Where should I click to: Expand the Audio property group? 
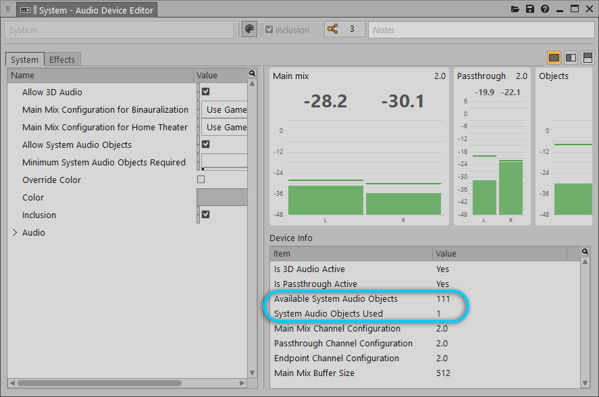(15, 232)
